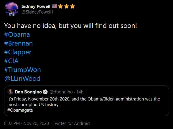The height and width of the screenshot is (129, 173).
Task: Click the Dan Bongino name in quote
Action: (x=28, y=92)
